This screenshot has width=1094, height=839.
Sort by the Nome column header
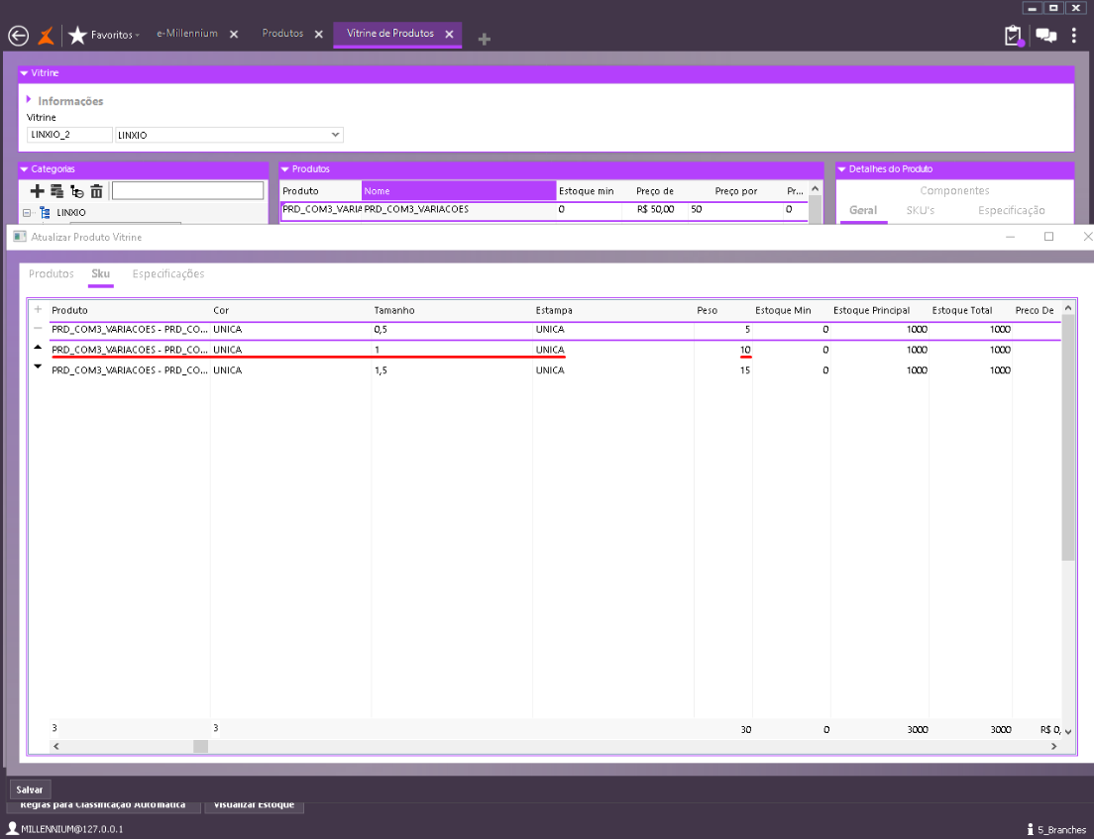(459, 191)
